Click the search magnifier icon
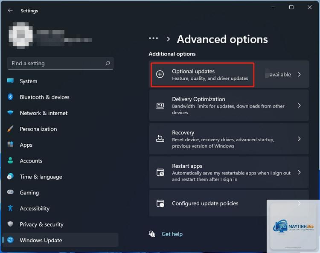The width and height of the screenshot is (320, 253). pos(108,63)
